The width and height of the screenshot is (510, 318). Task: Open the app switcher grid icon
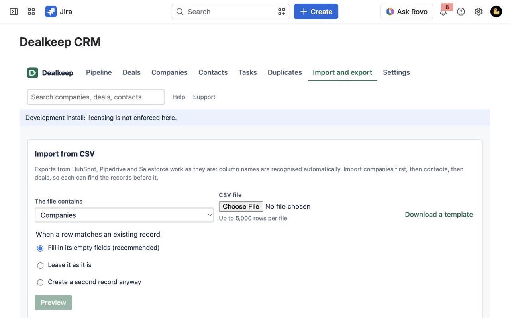(31, 12)
